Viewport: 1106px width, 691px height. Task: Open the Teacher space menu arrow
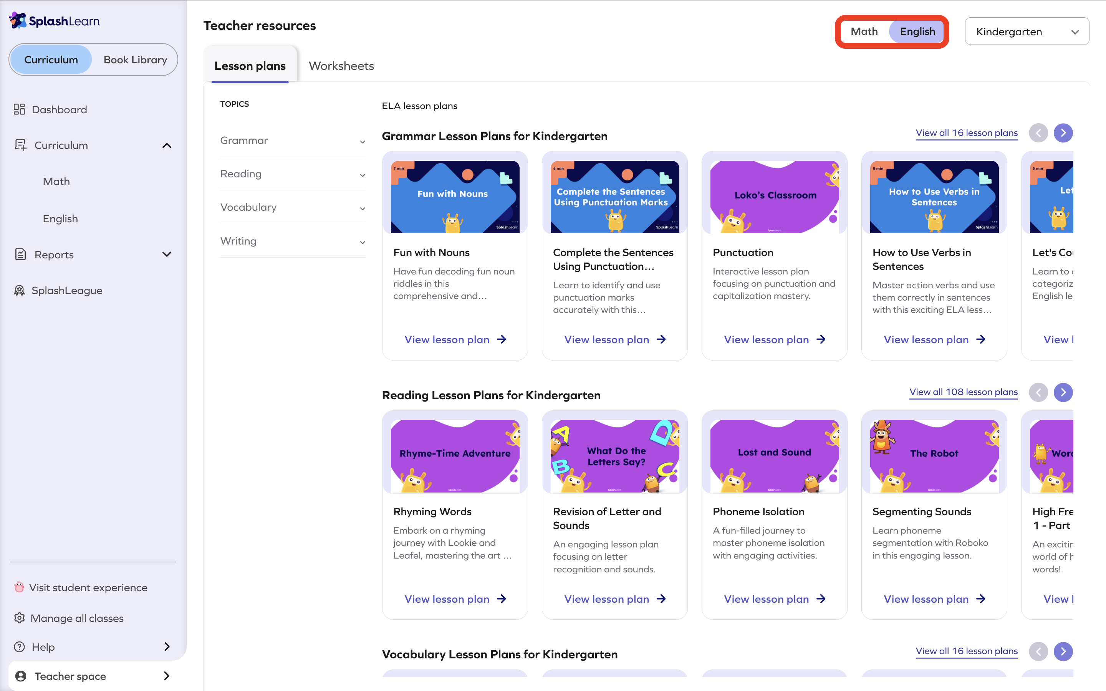[167, 676]
